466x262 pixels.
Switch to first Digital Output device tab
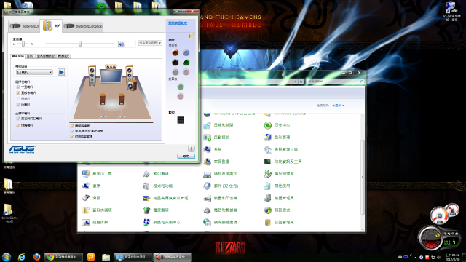(x=24, y=26)
